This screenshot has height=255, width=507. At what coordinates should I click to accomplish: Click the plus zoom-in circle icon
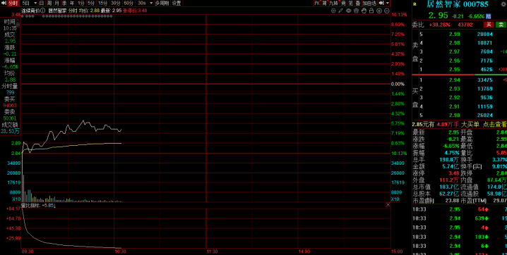tap(379, 11)
